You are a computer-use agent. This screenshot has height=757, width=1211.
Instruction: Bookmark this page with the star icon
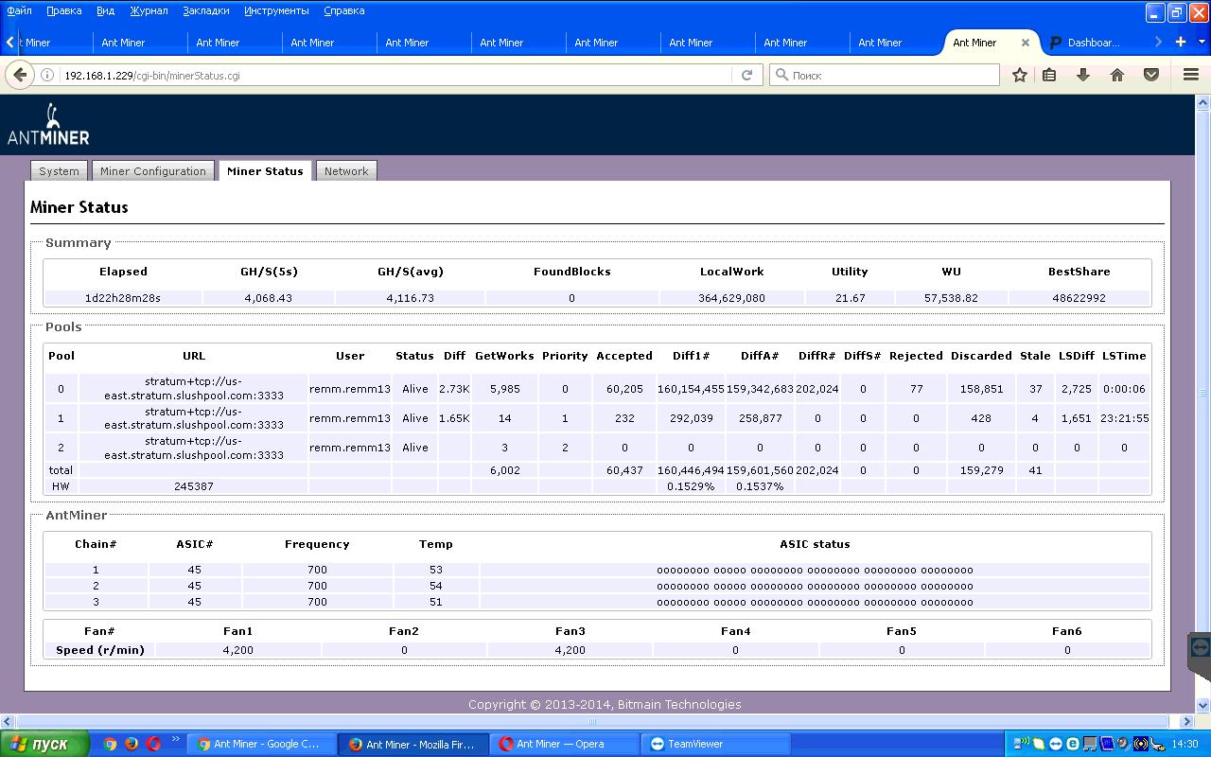(1019, 75)
